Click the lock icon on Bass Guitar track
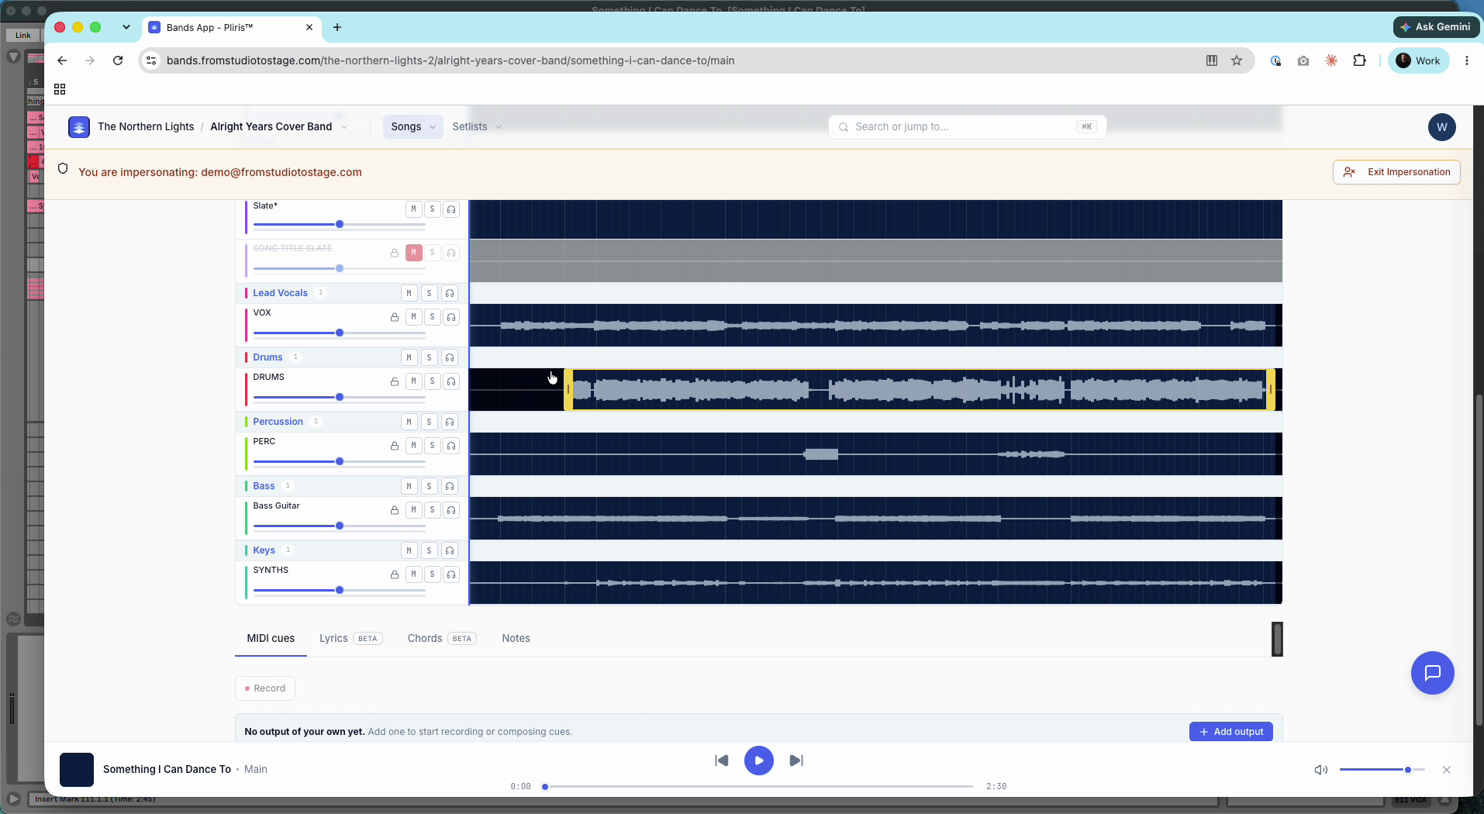Viewport: 1484px width, 814px height. 395,510
